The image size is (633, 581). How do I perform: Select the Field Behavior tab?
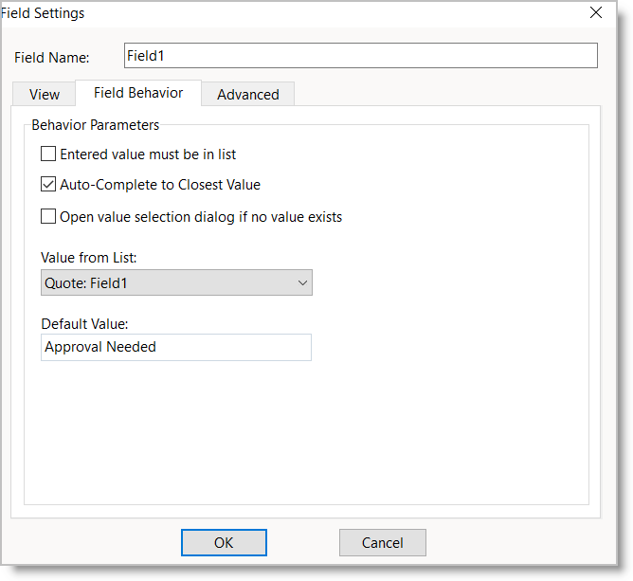pyautogui.click(x=138, y=93)
